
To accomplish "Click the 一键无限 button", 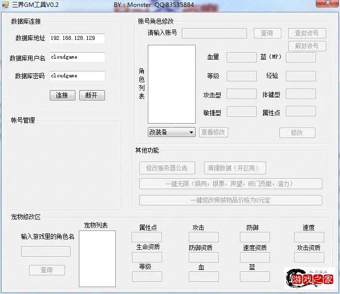I will (x=231, y=184).
